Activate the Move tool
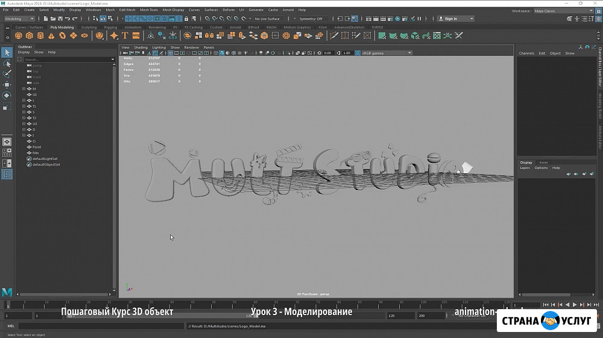The height and width of the screenshot is (338, 603). coord(7,85)
